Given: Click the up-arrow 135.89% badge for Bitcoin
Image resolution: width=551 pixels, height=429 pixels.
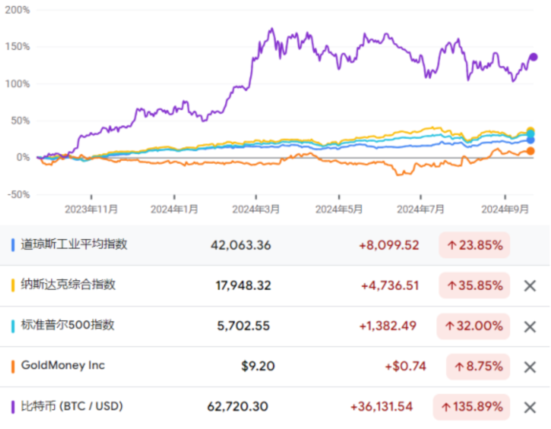Looking at the screenshot, I should (471, 407).
